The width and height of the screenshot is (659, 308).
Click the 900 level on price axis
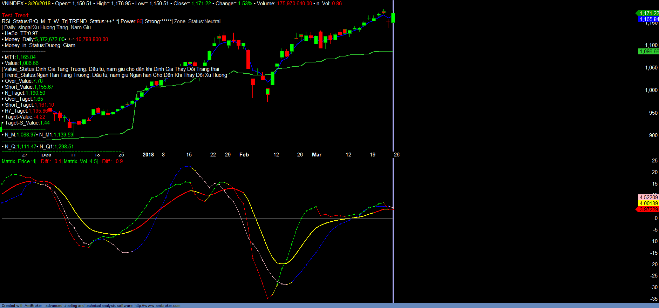(653, 135)
